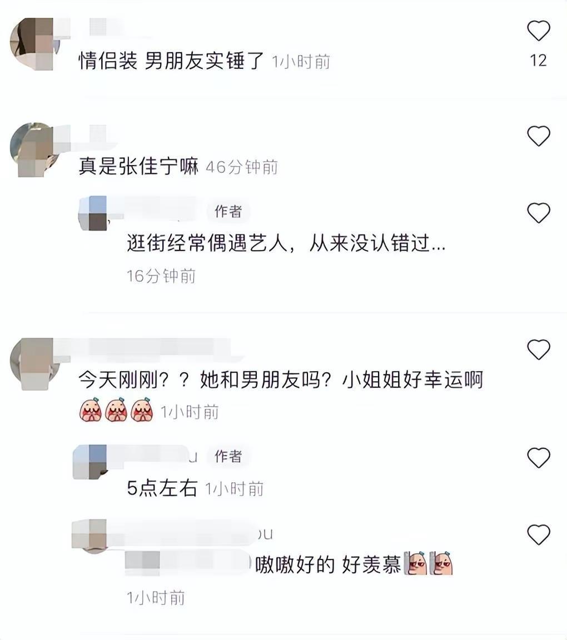Tap the 嗷嗷好的 好羡慕 reply text

(328, 565)
